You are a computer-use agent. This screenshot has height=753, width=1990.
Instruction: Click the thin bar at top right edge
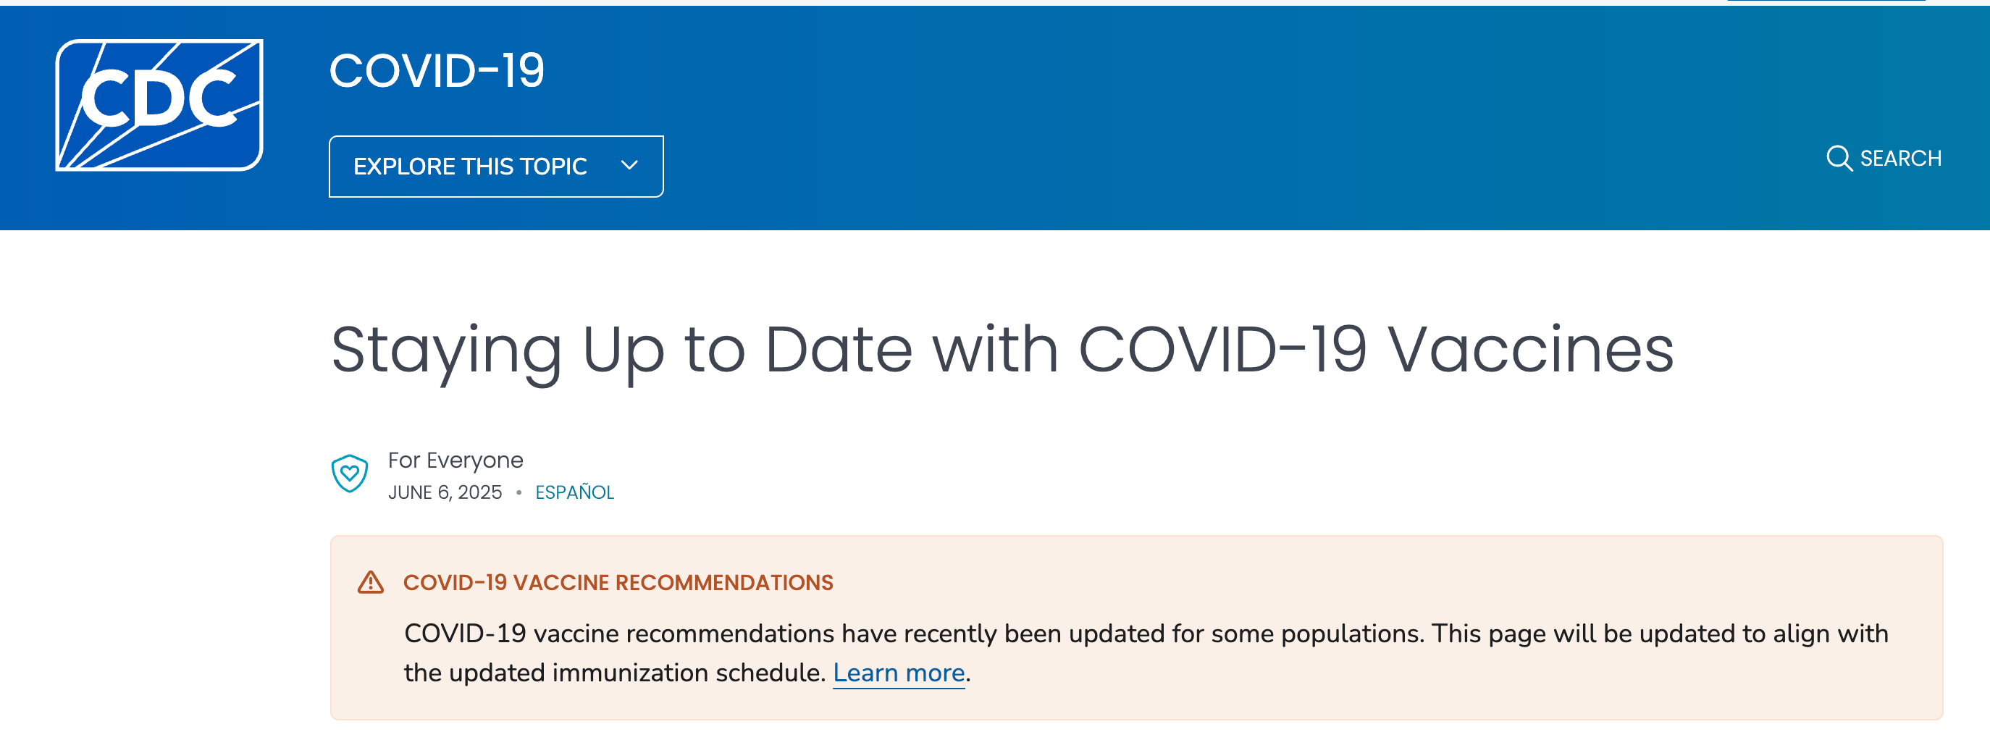(x=1826, y=1)
